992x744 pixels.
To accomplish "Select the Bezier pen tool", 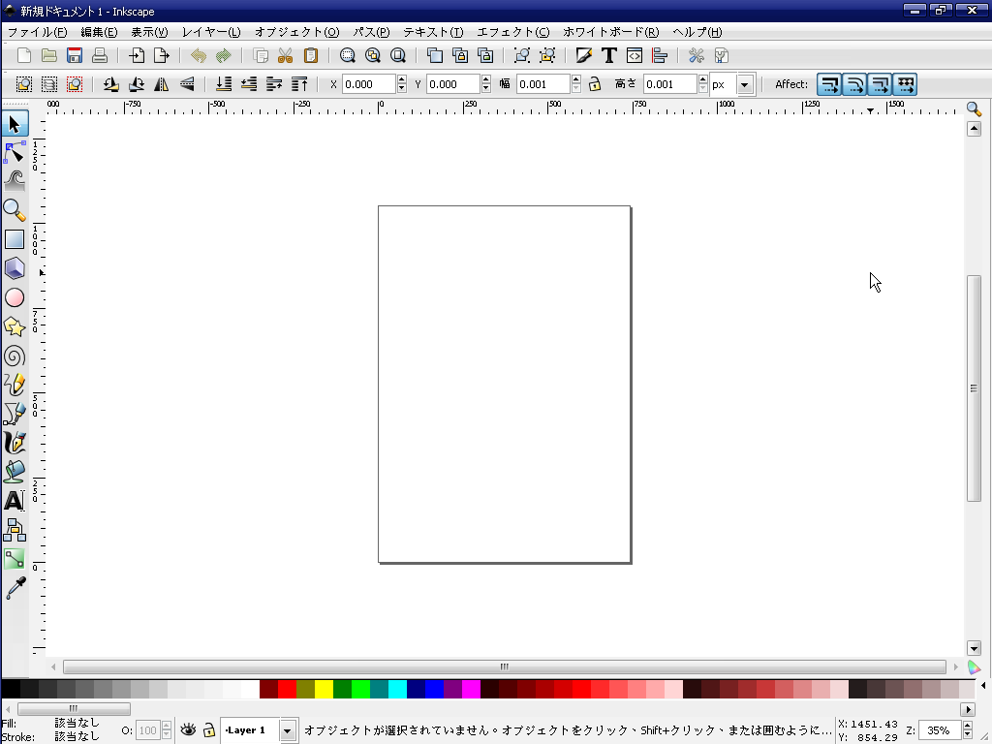I will (x=15, y=414).
